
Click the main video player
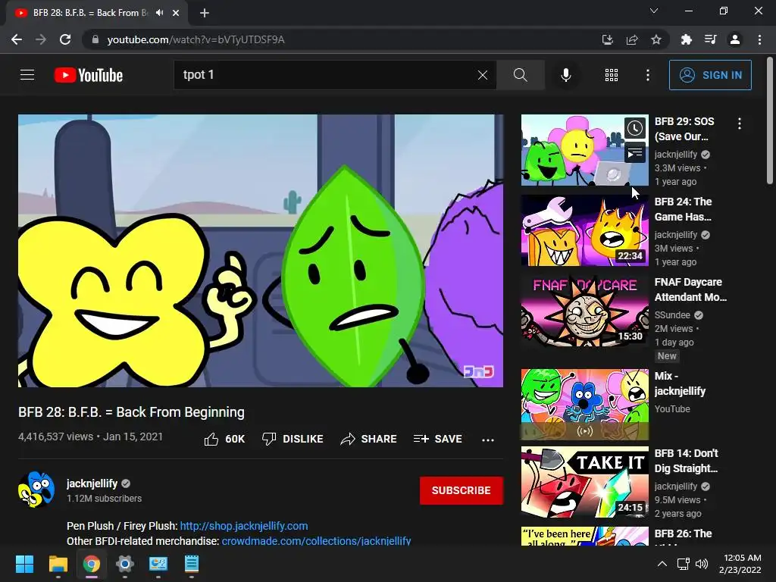[261, 251]
